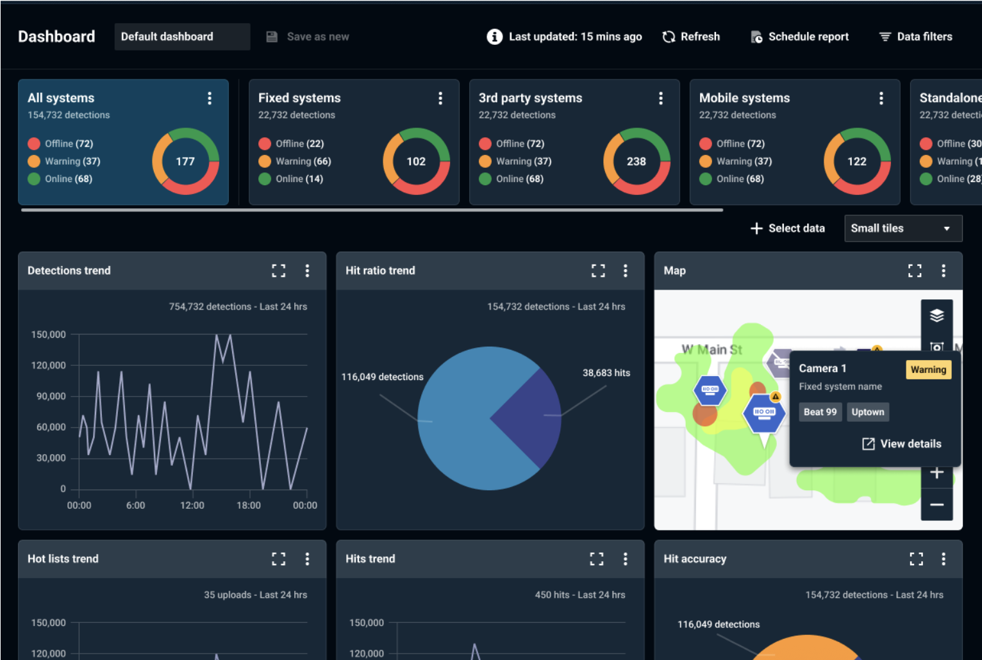This screenshot has height=660, width=982.
Task: Zoom out on the map
Action: (937, 505)
